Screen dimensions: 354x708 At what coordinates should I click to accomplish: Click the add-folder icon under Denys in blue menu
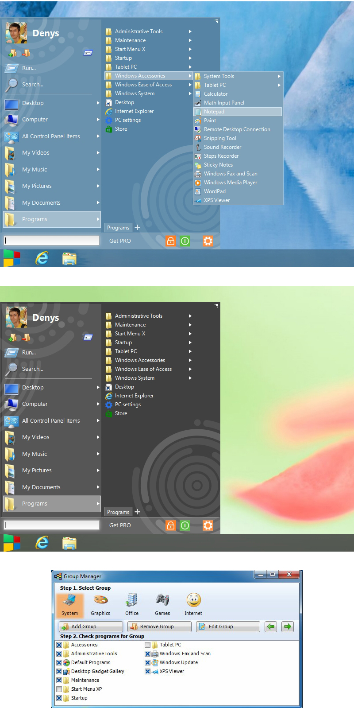pos(12,53)
